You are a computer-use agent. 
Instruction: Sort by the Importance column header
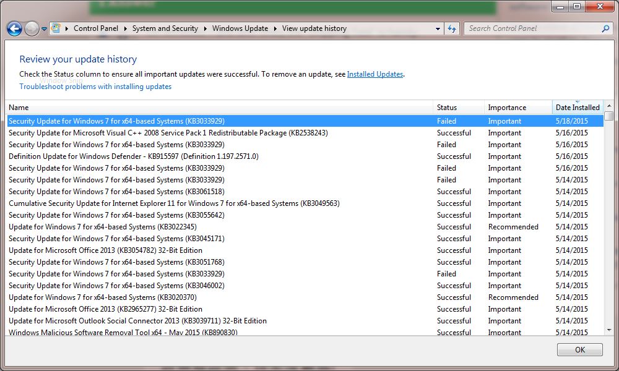click(518, 107)
